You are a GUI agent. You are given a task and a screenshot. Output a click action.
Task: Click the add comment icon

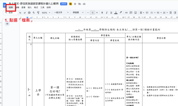(x=131, y=12)
